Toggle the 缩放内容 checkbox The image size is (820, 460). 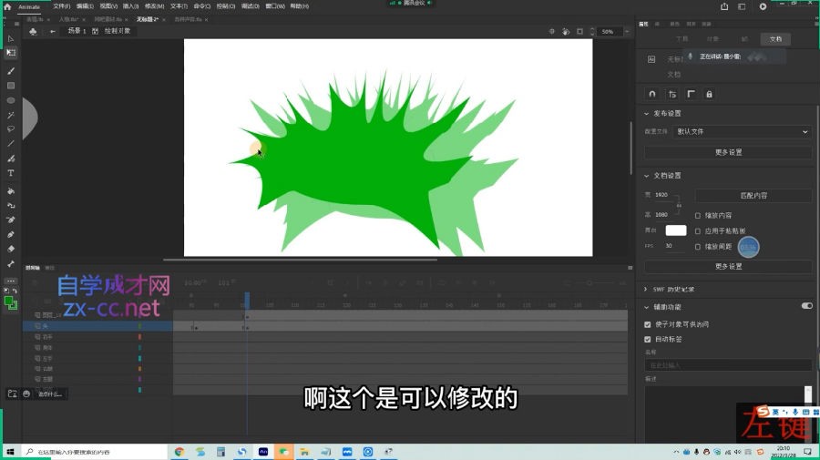[x=698, y=215]
